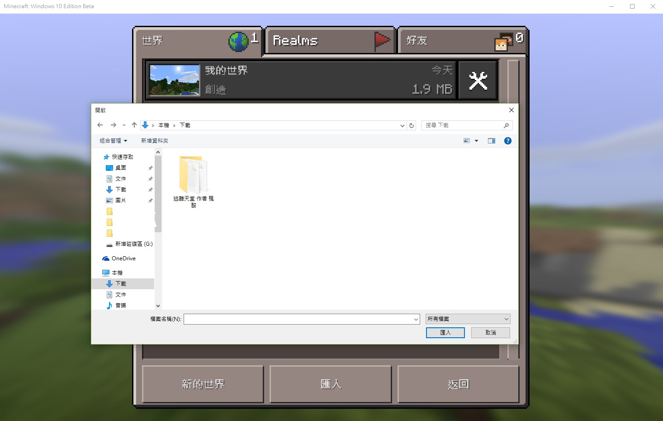Toggle the preview pane icon
663x421 pixels.
[x=492, y=140]
